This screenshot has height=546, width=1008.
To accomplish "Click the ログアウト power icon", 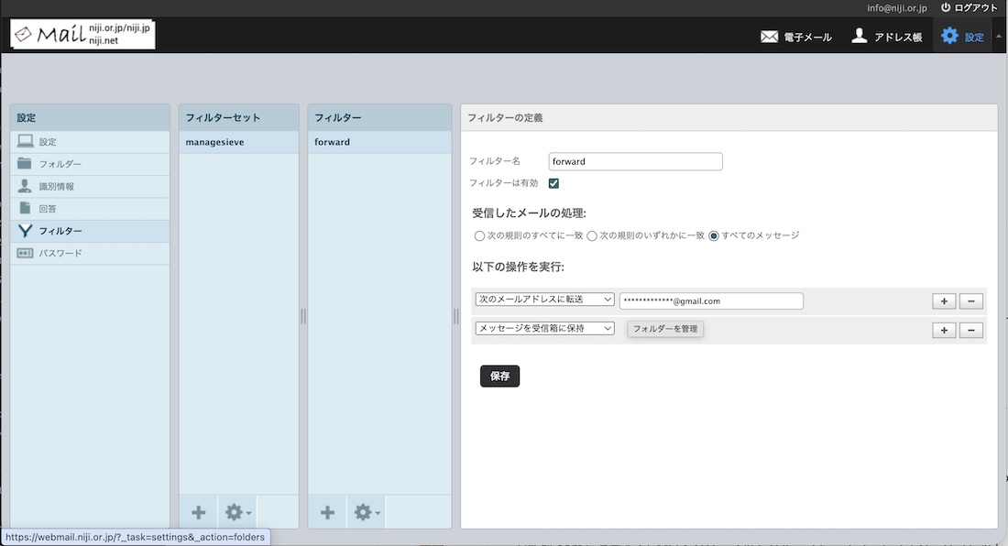I will tap(946, 7).
